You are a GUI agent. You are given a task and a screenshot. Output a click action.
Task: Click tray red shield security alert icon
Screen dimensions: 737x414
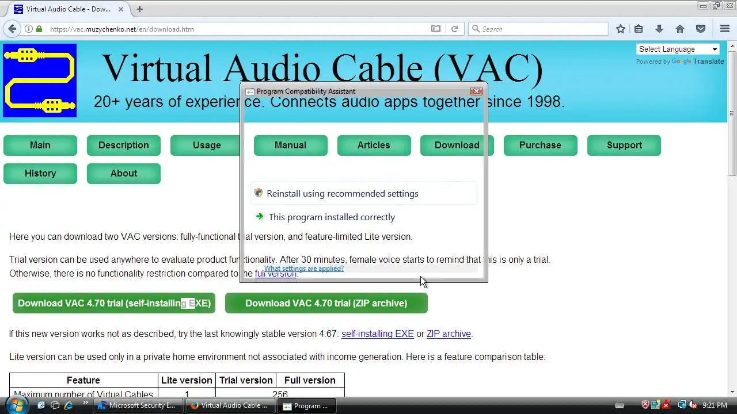(645, 405)
